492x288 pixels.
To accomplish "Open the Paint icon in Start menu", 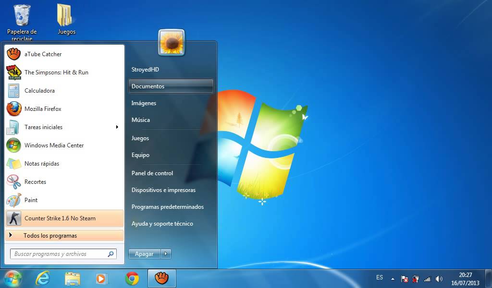I will coord(13,200).
